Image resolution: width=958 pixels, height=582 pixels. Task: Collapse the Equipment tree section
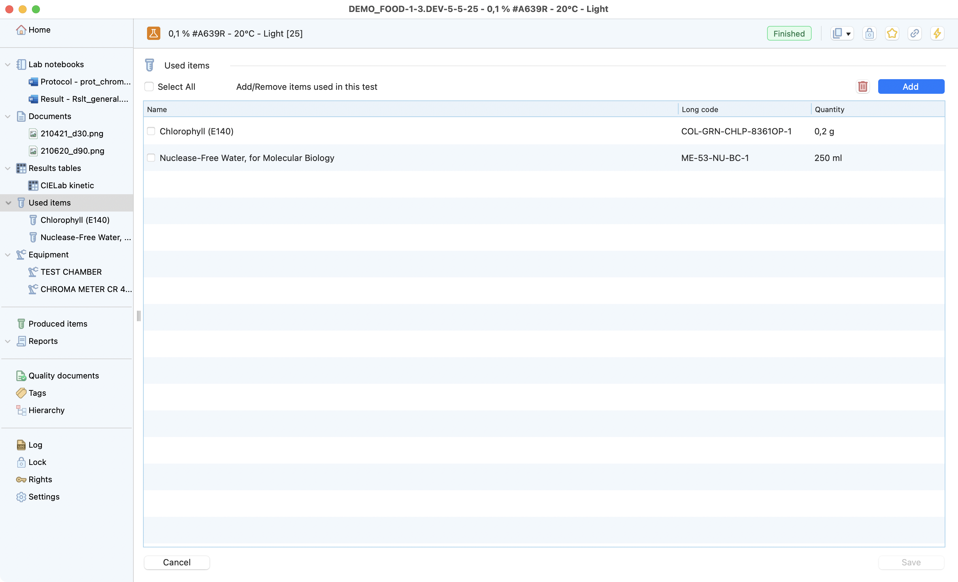click(x=8, y=255)
